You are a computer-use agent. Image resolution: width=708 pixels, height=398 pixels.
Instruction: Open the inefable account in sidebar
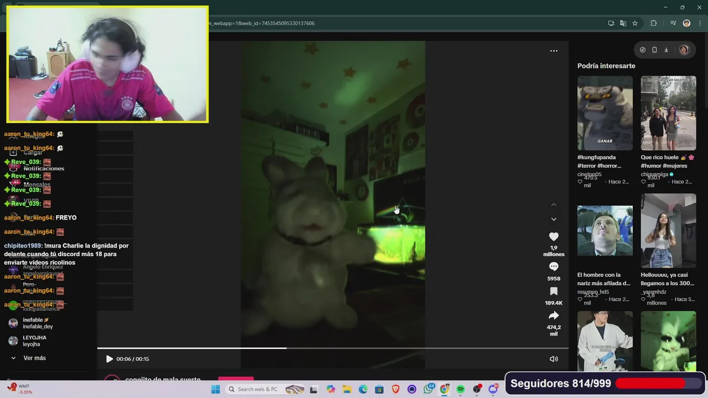pos(37,323)
